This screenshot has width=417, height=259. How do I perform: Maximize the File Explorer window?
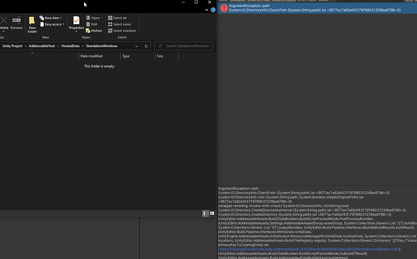pyautogui.click(x=196, y=2)
